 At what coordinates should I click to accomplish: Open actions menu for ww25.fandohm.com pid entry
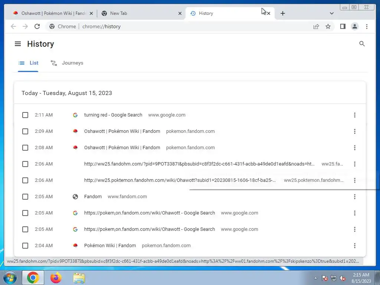[354, 164]
